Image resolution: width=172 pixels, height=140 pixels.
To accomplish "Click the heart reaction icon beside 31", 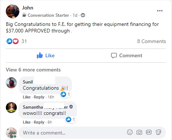I will click(16, 41).
